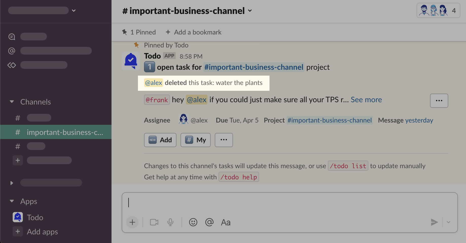Click the emoji picker smiley icon
The height and width of the screenshot is (243, 466).
click(x=193, y=222)
